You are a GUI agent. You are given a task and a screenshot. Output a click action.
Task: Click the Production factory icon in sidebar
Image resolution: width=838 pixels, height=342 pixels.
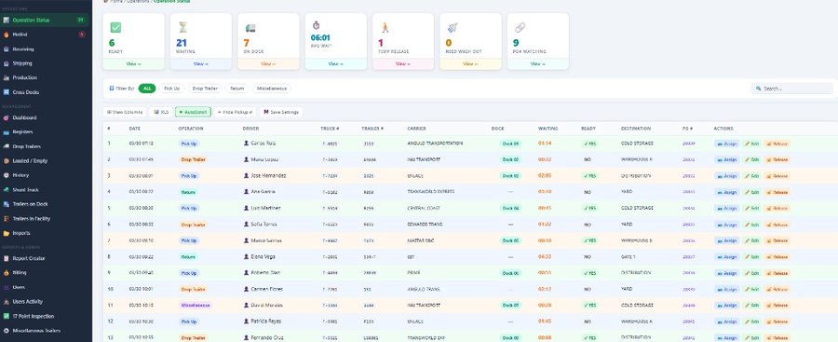[7, 77]
